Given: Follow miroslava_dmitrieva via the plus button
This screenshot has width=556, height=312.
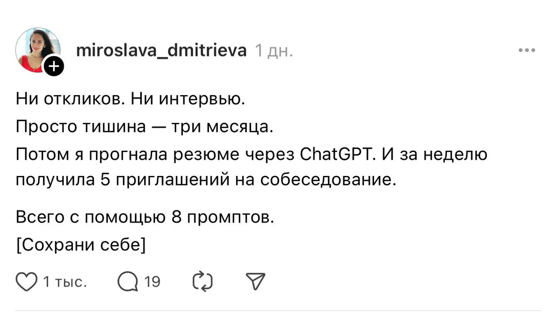Looking at the screenshot, I should [53, 66].
